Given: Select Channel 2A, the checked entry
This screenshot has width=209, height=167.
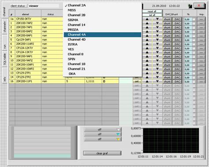Looking at the screenshot, I should click(x=102, y=5).
